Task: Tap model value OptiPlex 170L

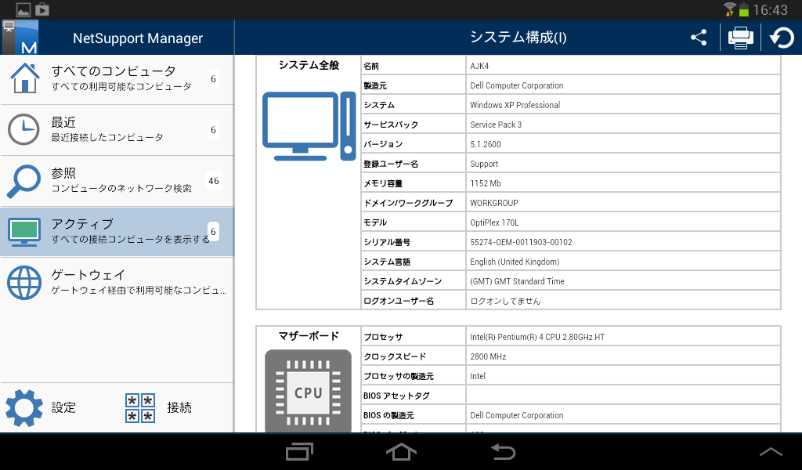Action: (x=495, y=222)
